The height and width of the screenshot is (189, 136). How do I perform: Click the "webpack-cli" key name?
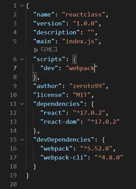[x=64, y=157]
